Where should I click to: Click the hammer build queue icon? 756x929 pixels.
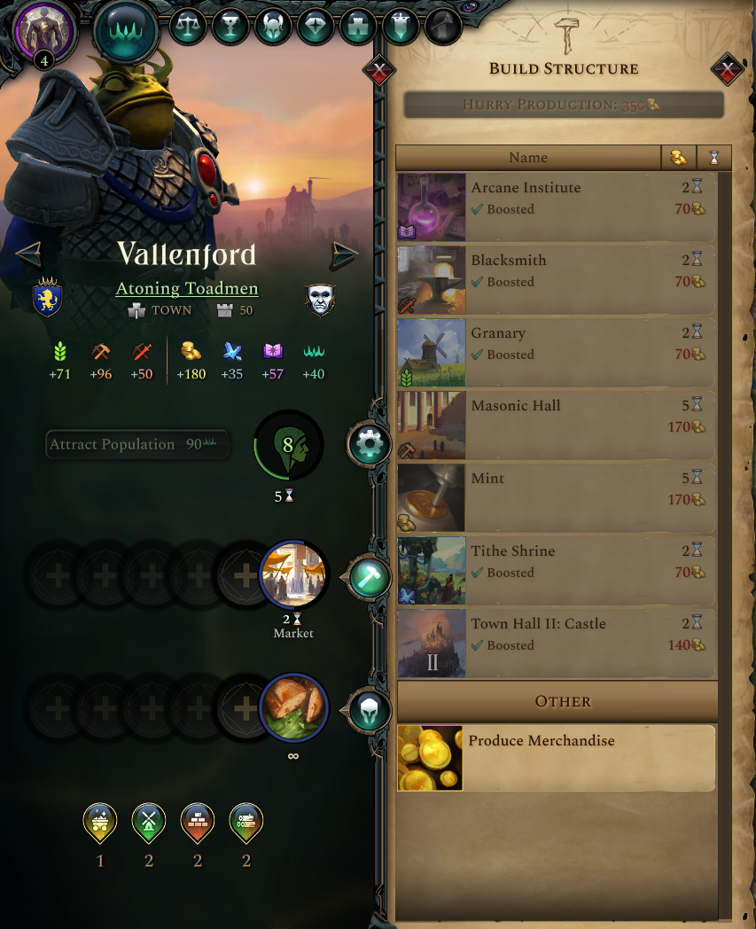click(x=369, y=577)
